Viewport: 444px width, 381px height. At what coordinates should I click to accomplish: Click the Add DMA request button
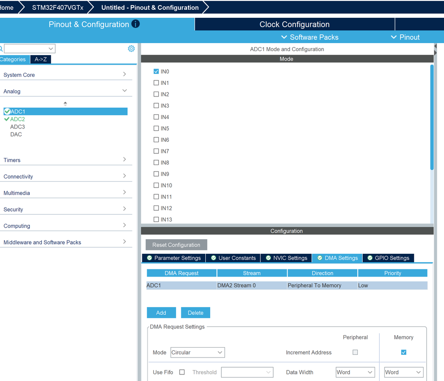[161, 313]
